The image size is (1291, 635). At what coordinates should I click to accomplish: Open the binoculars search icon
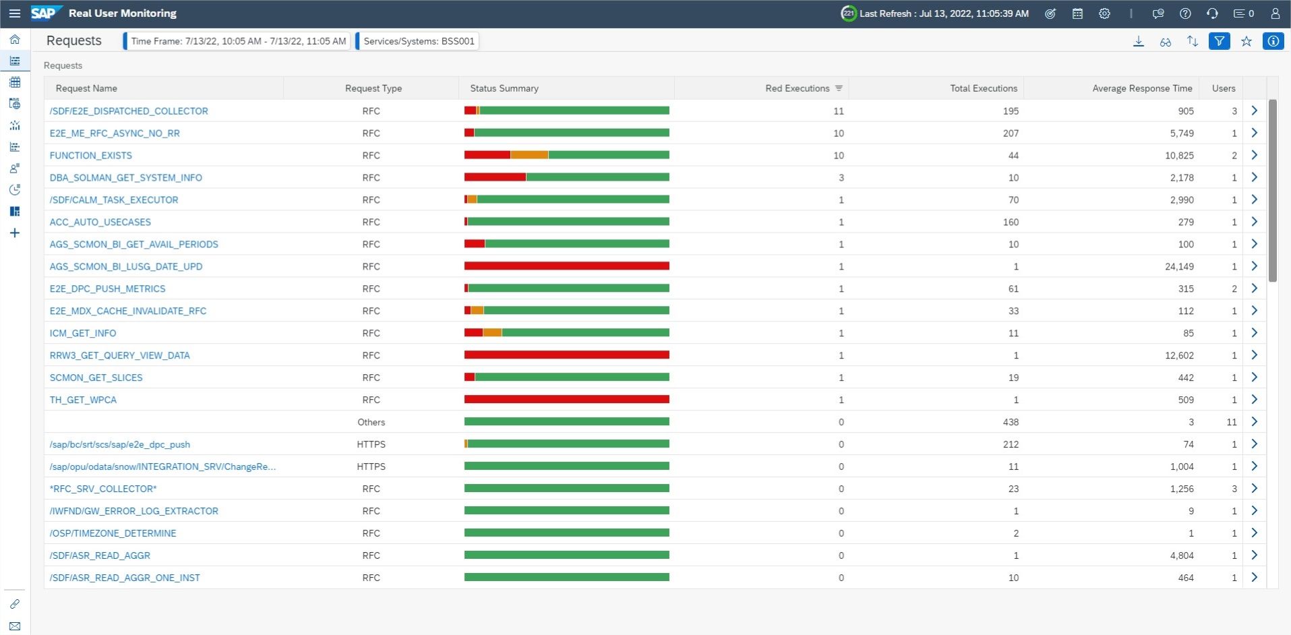point(1166,41)
